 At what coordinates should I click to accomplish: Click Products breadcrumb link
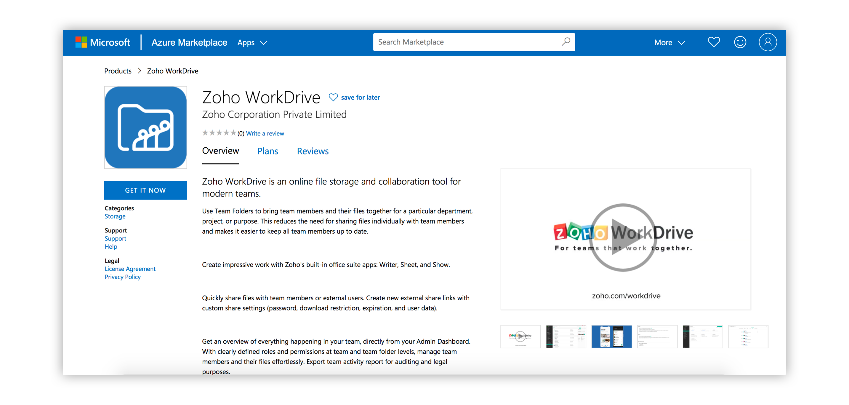coord(118,71)
